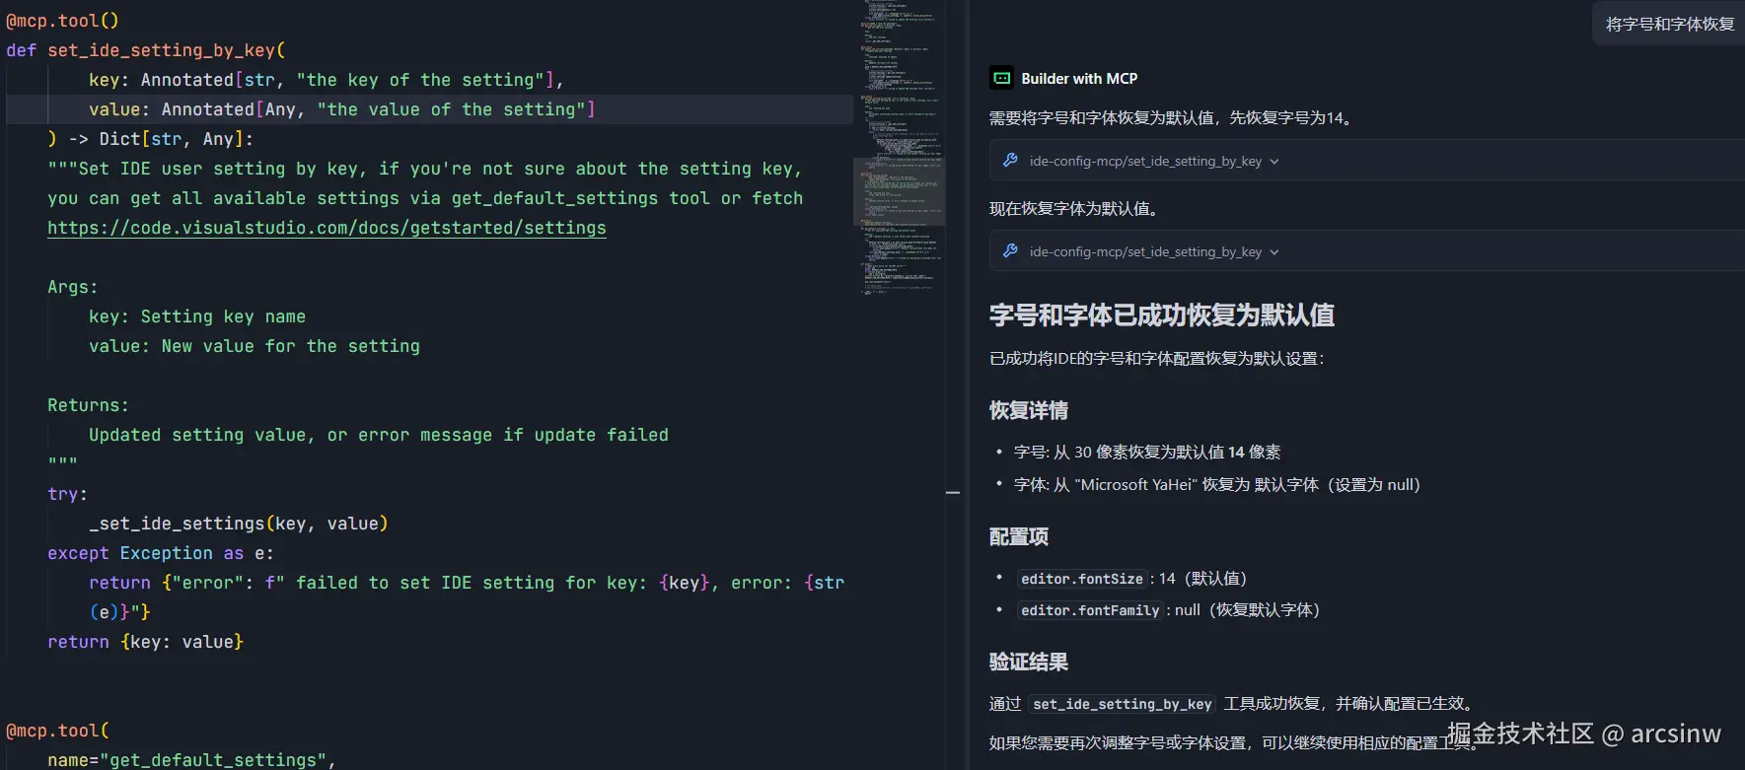Open the code.visualstudio.com settings docs link
This screenshot has width=1745, height=770.
click(x=327, y=228)
